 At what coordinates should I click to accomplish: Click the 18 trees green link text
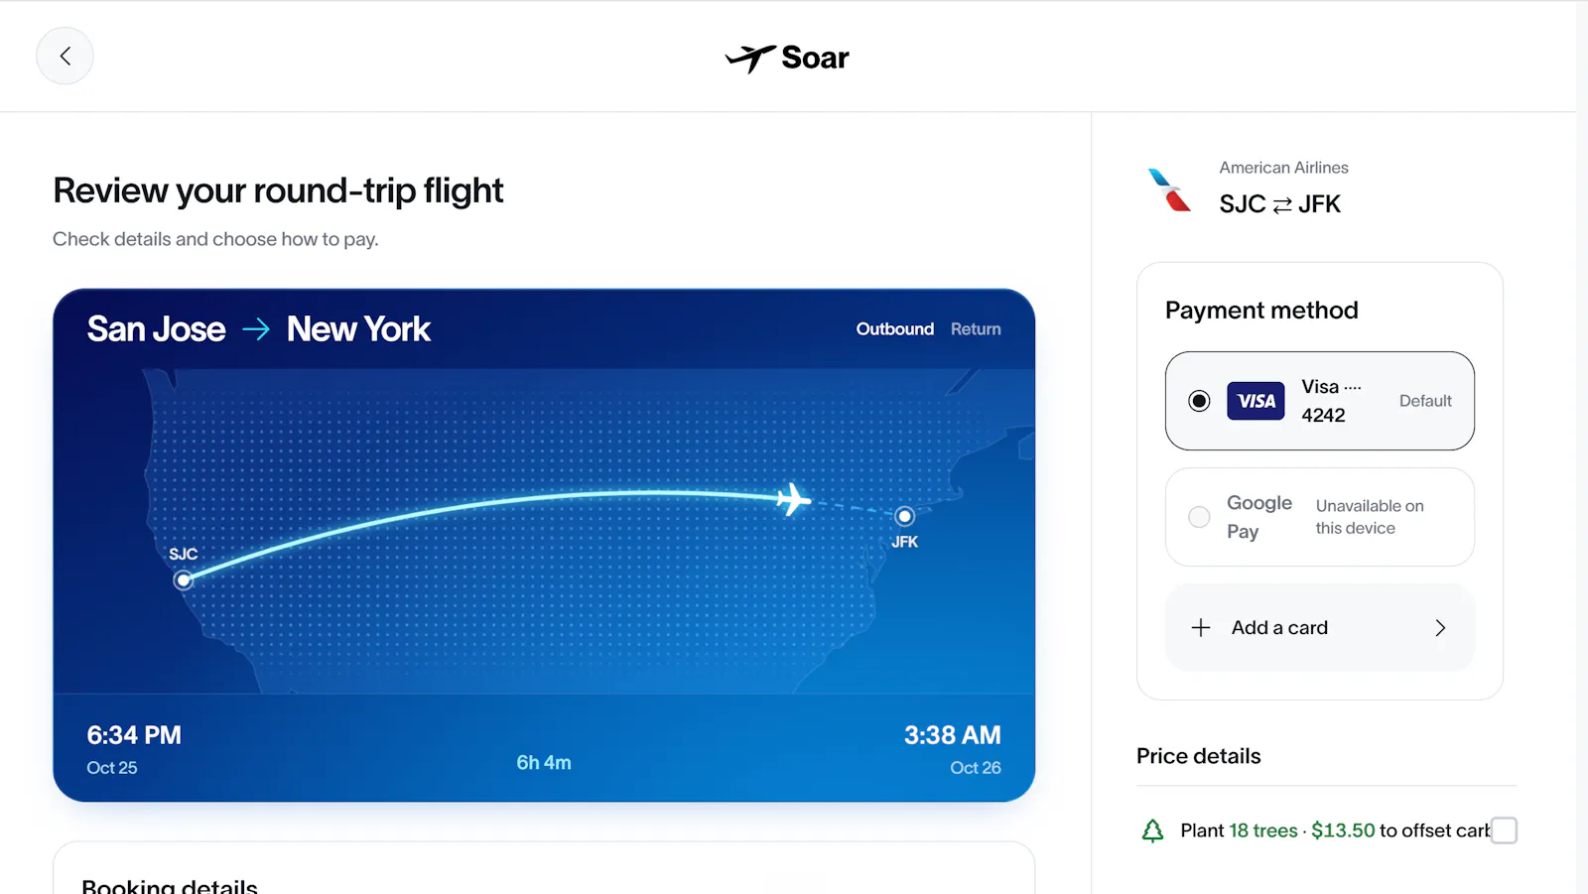click(x=1263, y=830)
